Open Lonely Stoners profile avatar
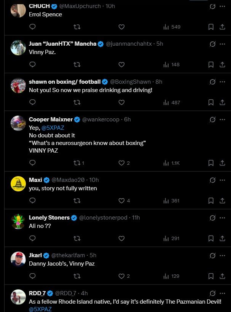Image resolution: width=231 pixels, height=312 pixels. click(18, 221)
